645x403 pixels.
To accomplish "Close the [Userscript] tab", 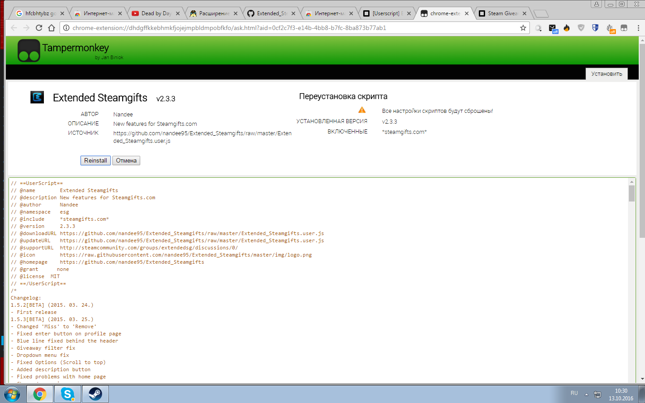I will [x=409, y=13].
